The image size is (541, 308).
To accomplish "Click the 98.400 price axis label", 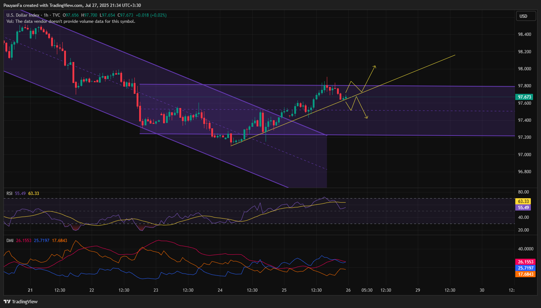I will coord(524,34).
